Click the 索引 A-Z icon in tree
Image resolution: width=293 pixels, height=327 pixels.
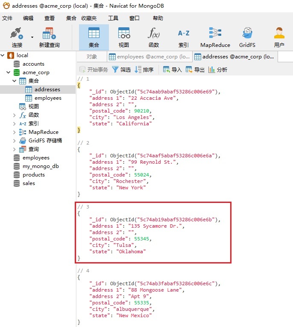pos(22,124)
